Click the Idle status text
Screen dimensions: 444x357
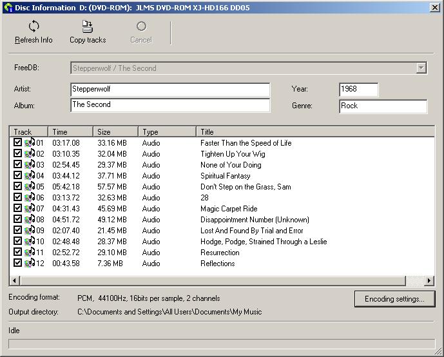pos(14,331)
